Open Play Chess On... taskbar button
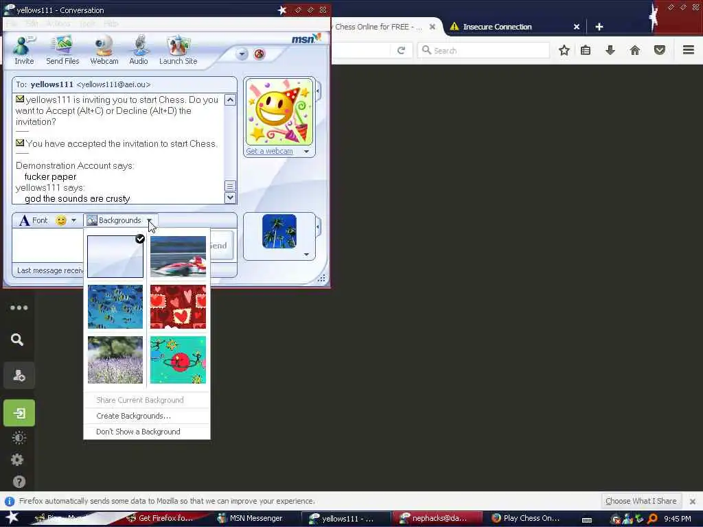The width and height of the screenshot is (703, 527). 525,518
